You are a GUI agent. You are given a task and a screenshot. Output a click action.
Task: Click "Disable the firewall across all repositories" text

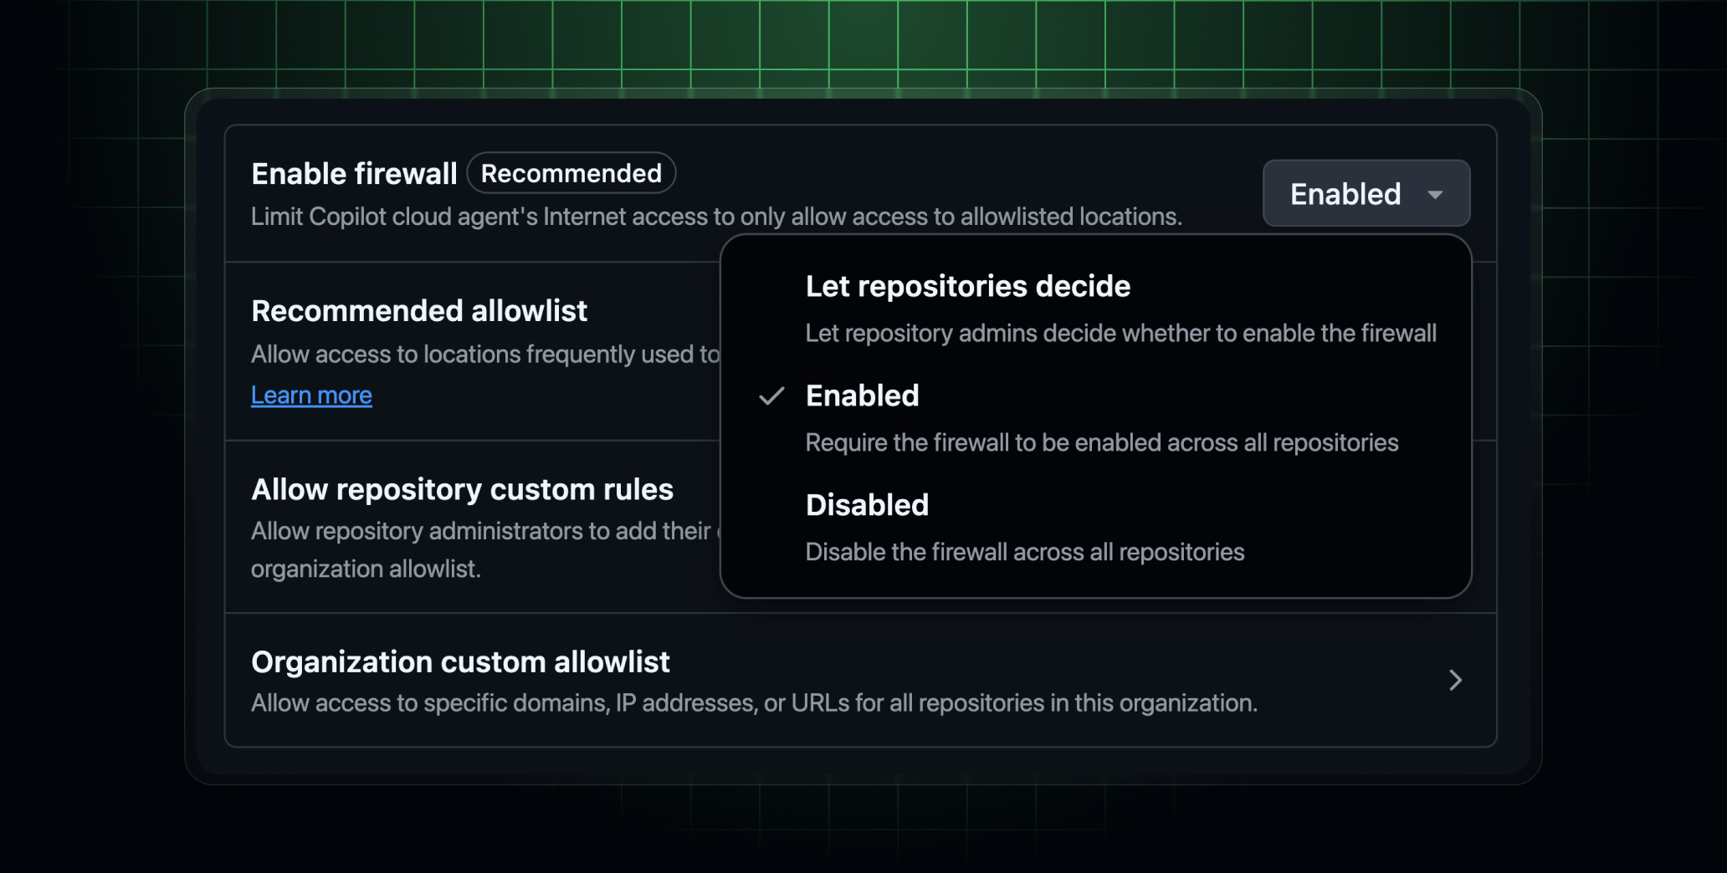1024,553
